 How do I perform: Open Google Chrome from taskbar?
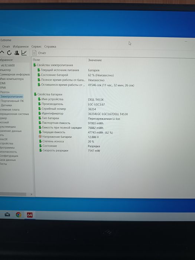coord(19,215)
